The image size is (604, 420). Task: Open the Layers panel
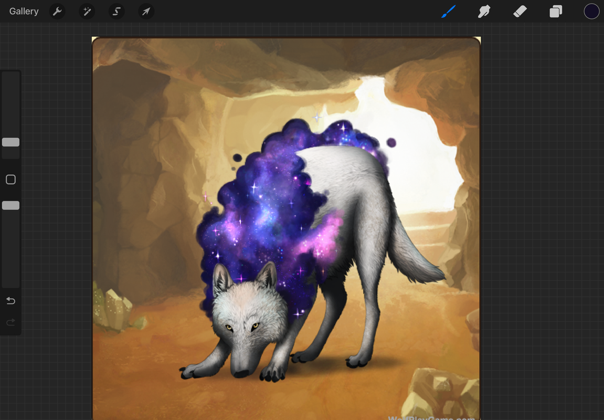pos(556,11)
